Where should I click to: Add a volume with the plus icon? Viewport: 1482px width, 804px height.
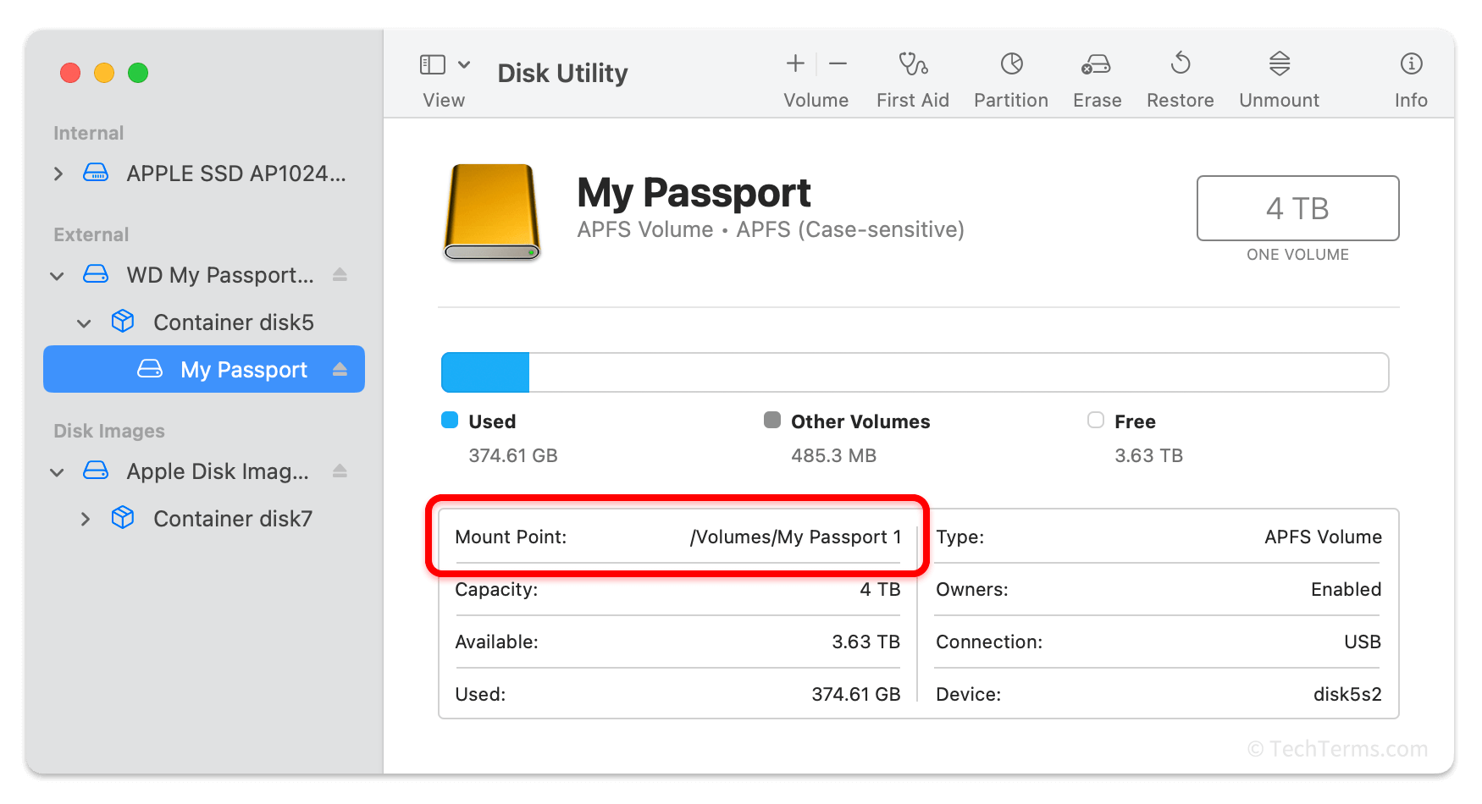point(795,63)
